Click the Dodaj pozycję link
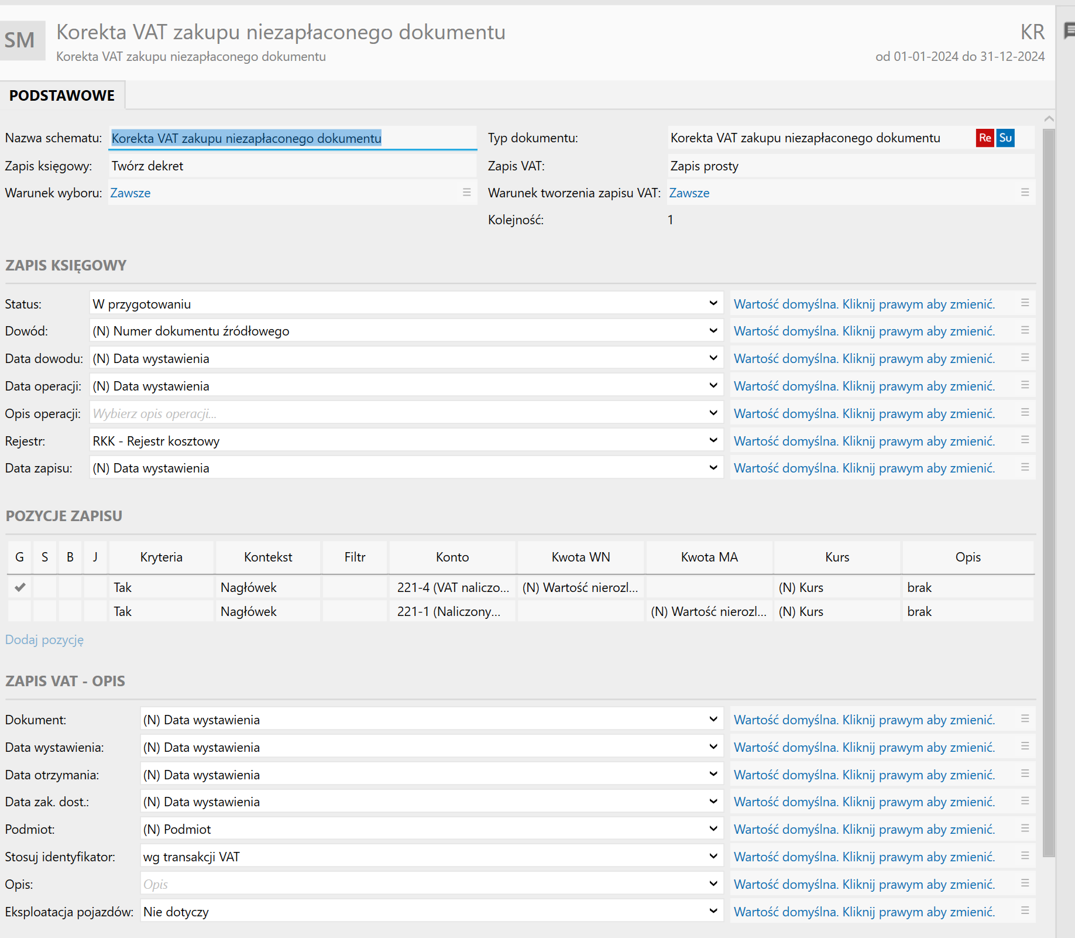Viewport: 1075px width, 938px height. tap(44, 639)
